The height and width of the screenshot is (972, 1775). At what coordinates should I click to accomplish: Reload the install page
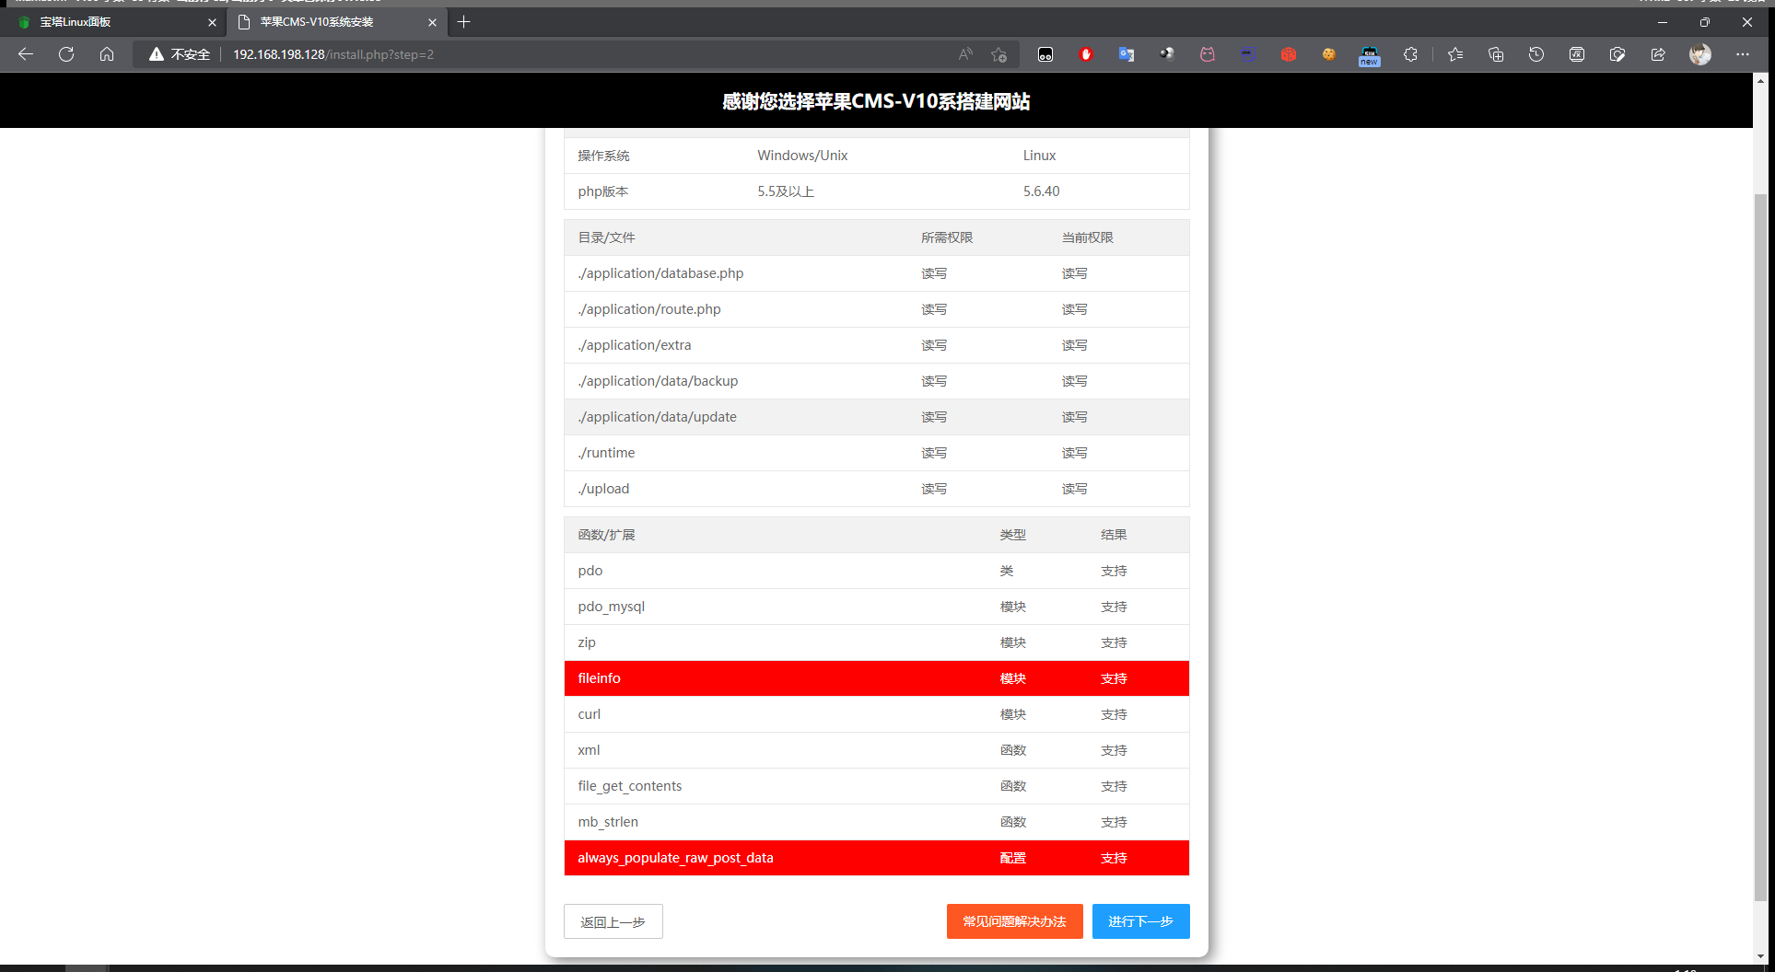click(x=66, y=54)
